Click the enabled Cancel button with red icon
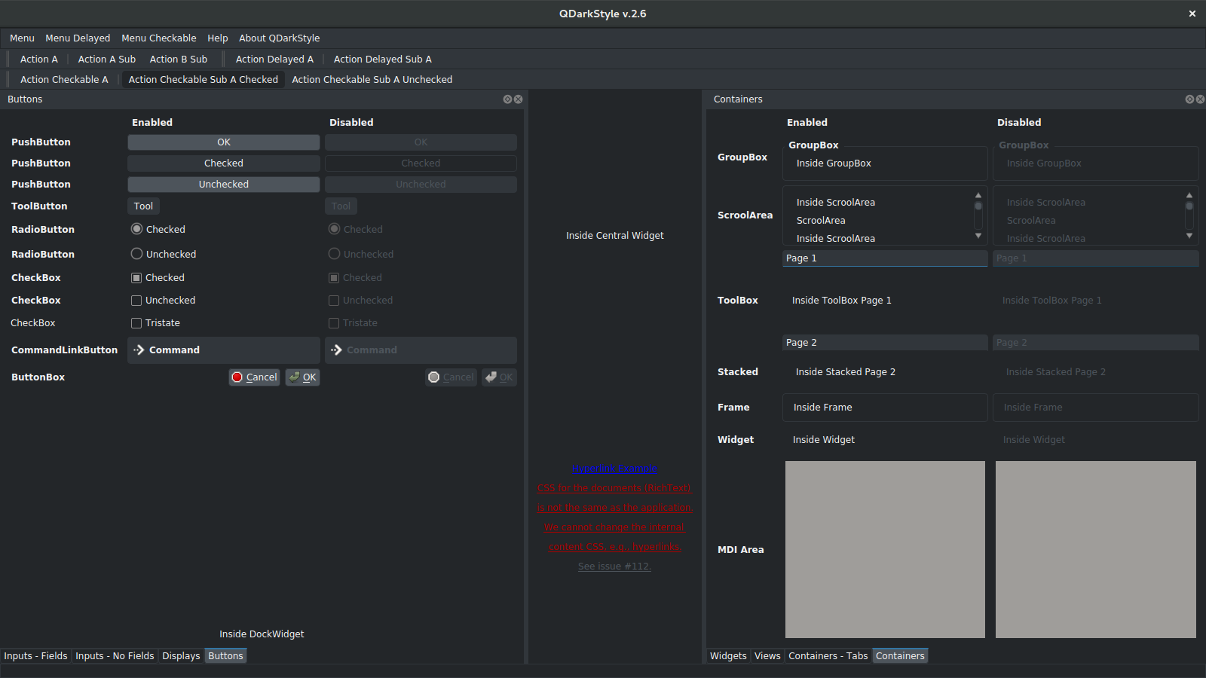The width and height of the screenshot is (1206, 678). coord(255,377)
